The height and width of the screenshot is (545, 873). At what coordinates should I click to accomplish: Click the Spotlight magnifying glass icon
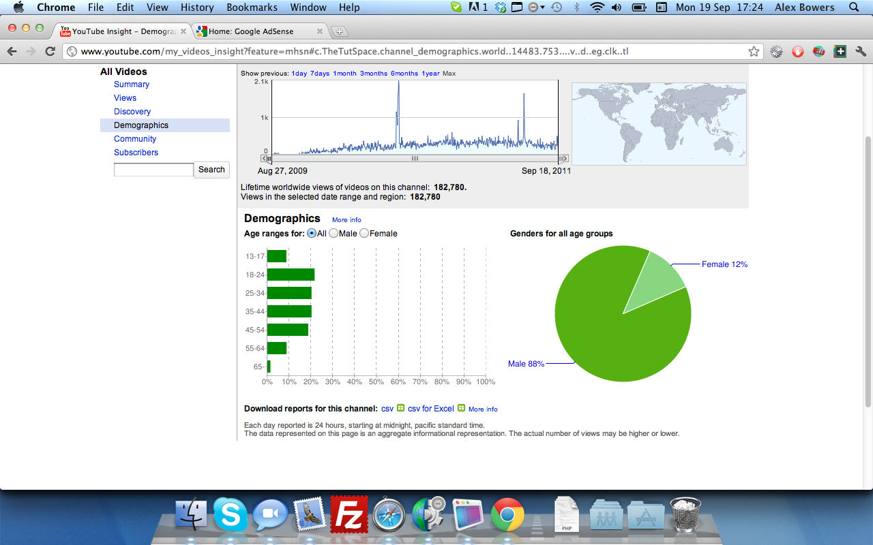[854, 7]
